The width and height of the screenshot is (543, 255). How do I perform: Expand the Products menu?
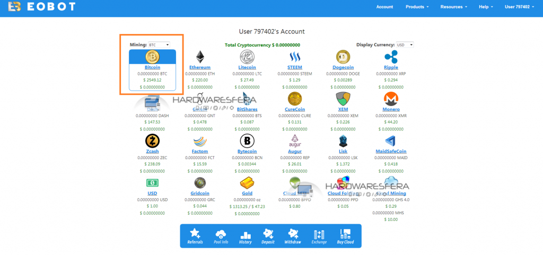[x=417, y=6]
